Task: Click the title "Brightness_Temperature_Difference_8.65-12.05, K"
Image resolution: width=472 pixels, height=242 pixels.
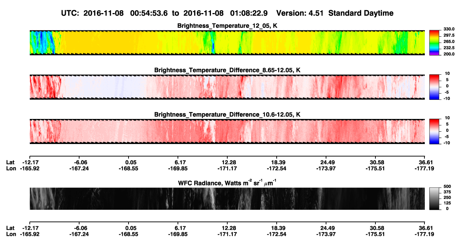Action: [x=227, y=70]
